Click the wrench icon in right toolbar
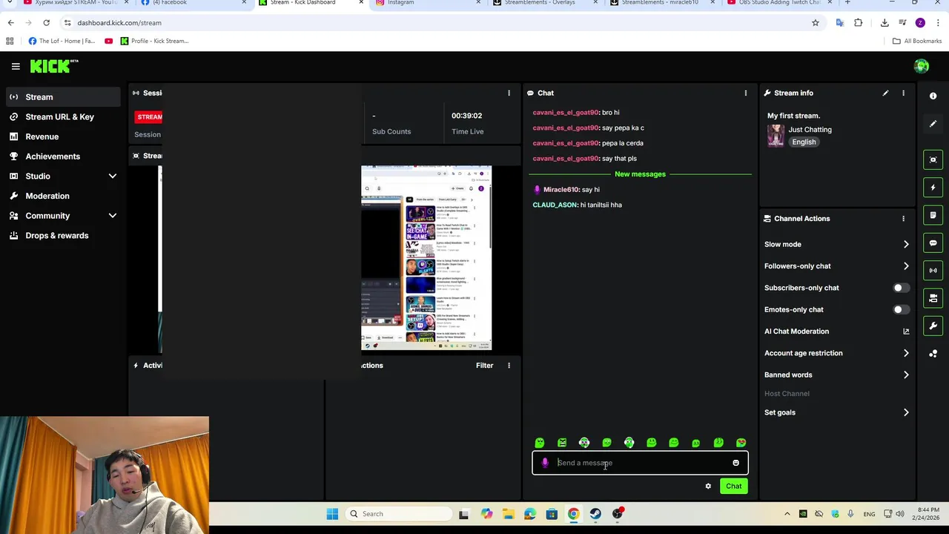The height and width of the screenshot is (534, 949). pyautogui.click(x=933, y=326)
